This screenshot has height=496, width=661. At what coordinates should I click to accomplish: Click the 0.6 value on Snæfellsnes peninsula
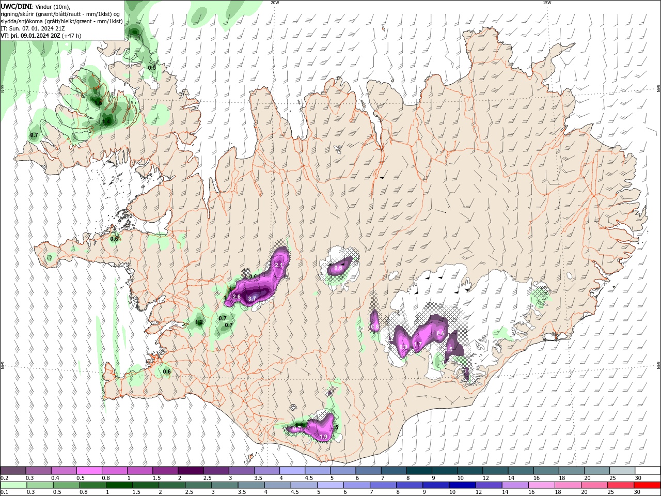(114, 239)
